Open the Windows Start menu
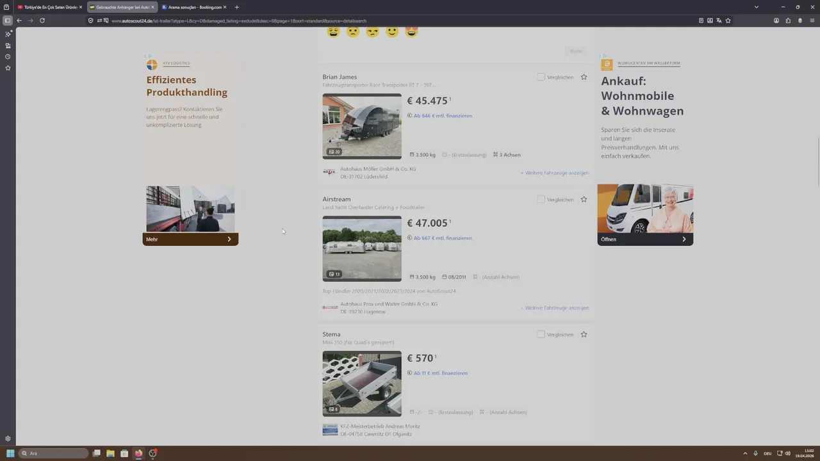Viewport: 820px width, 461px height. click(10, 453)
